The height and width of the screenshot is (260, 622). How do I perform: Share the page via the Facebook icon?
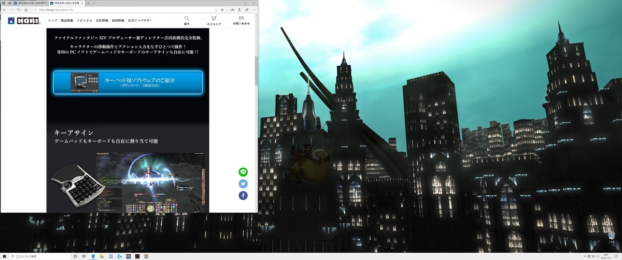[x=243, y=195]
